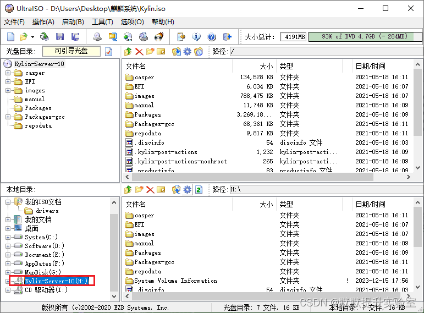Expand the images folder in disc tree

point(8,90)
